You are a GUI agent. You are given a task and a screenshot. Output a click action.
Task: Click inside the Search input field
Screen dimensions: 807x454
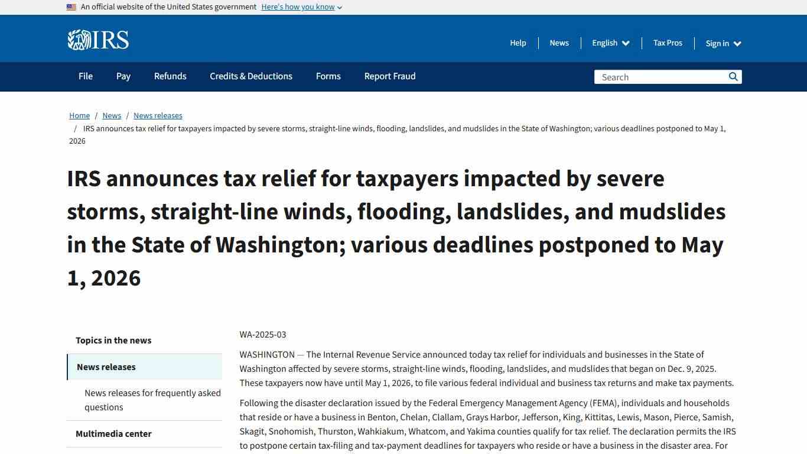click(656, 77)
